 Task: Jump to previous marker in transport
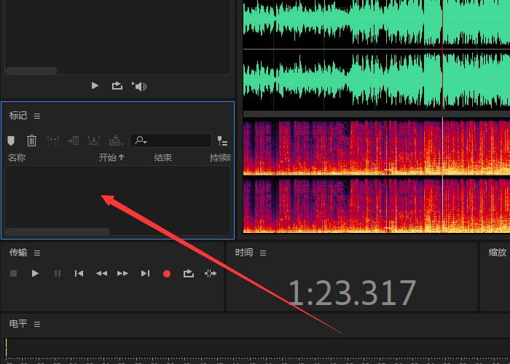(x=79, y=274)
